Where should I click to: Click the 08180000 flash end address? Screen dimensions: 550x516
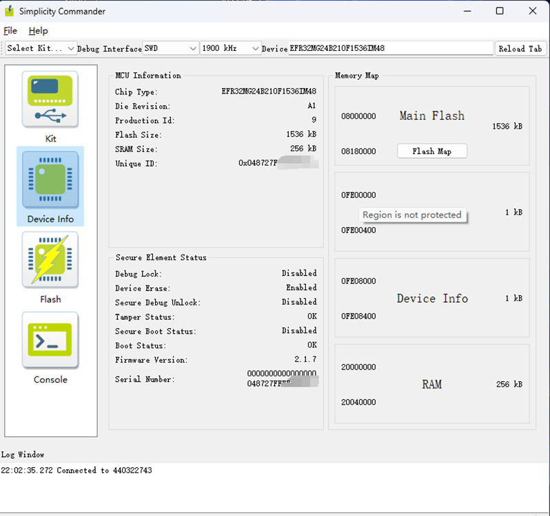(358, 151)
